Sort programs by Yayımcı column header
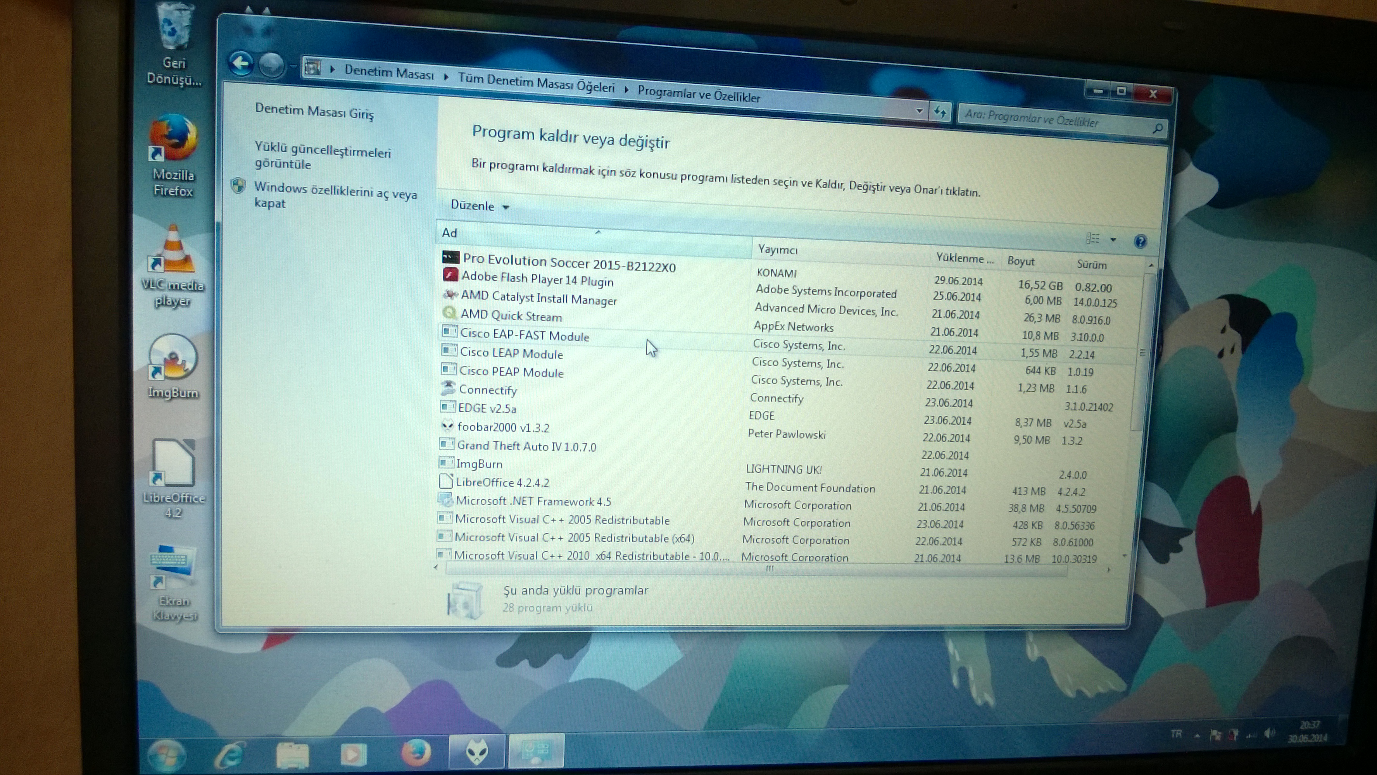Screen dimensions: 1377x775 pos(778,250)
